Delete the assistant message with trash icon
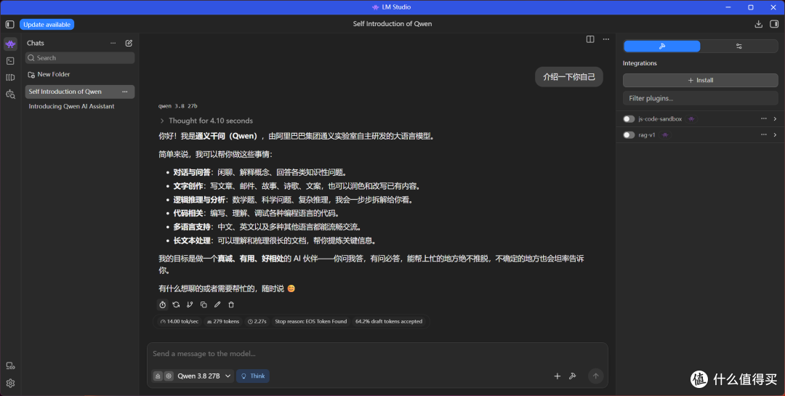Image resolution: width=785 pixels, height=396 pixels. (231, 304)
